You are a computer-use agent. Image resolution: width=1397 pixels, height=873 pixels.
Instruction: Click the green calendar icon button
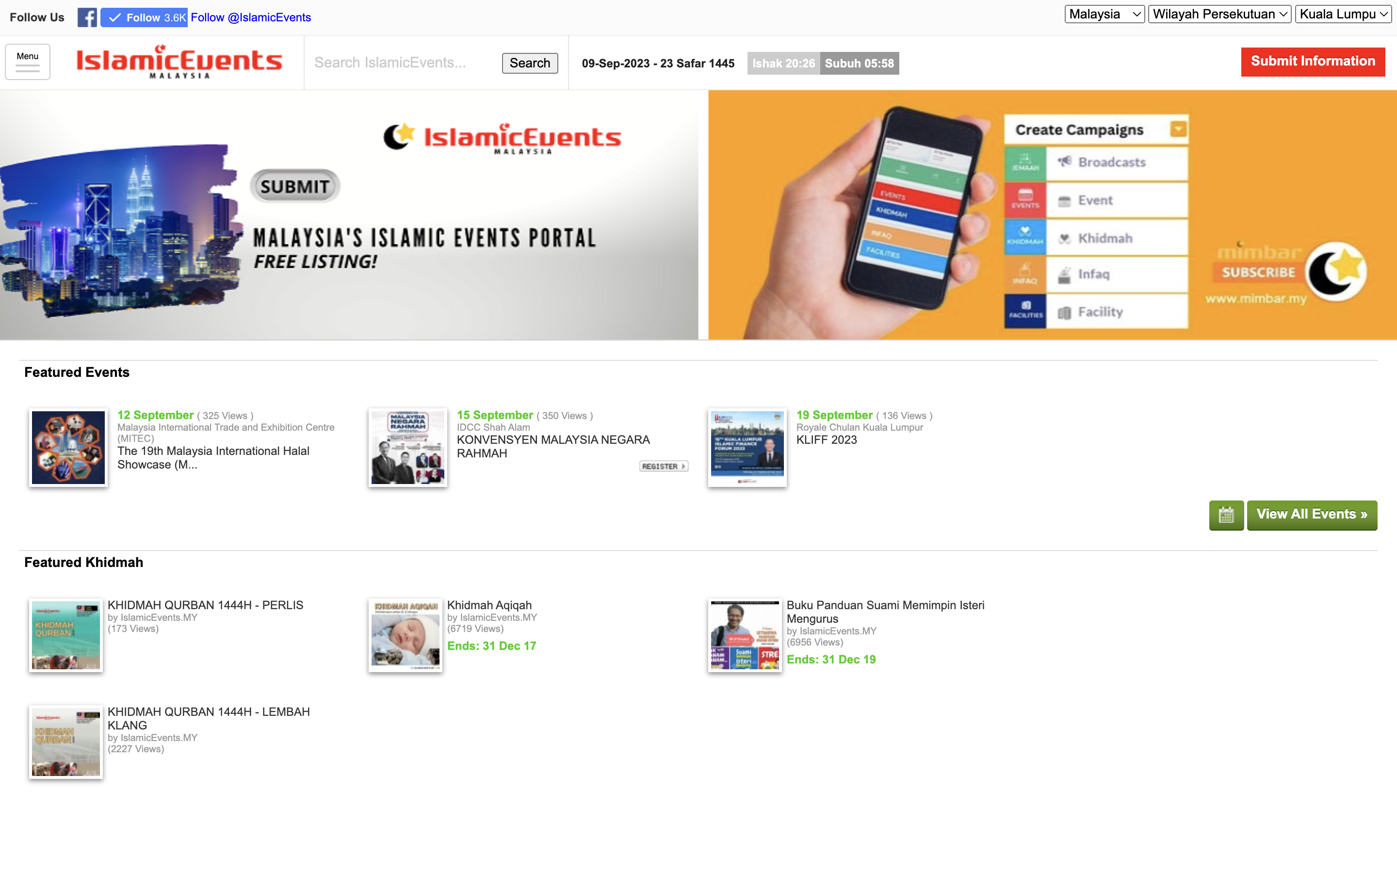(1226, 515)
